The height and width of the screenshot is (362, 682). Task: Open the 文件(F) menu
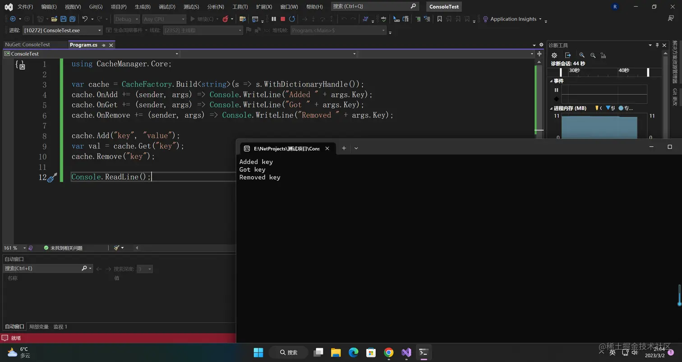click(25, 7)
